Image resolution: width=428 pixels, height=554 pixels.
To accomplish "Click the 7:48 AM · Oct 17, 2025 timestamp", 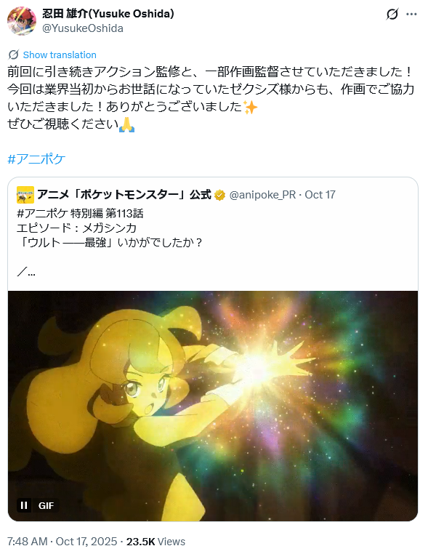I will pyautogui.click(x=62, y=542).
